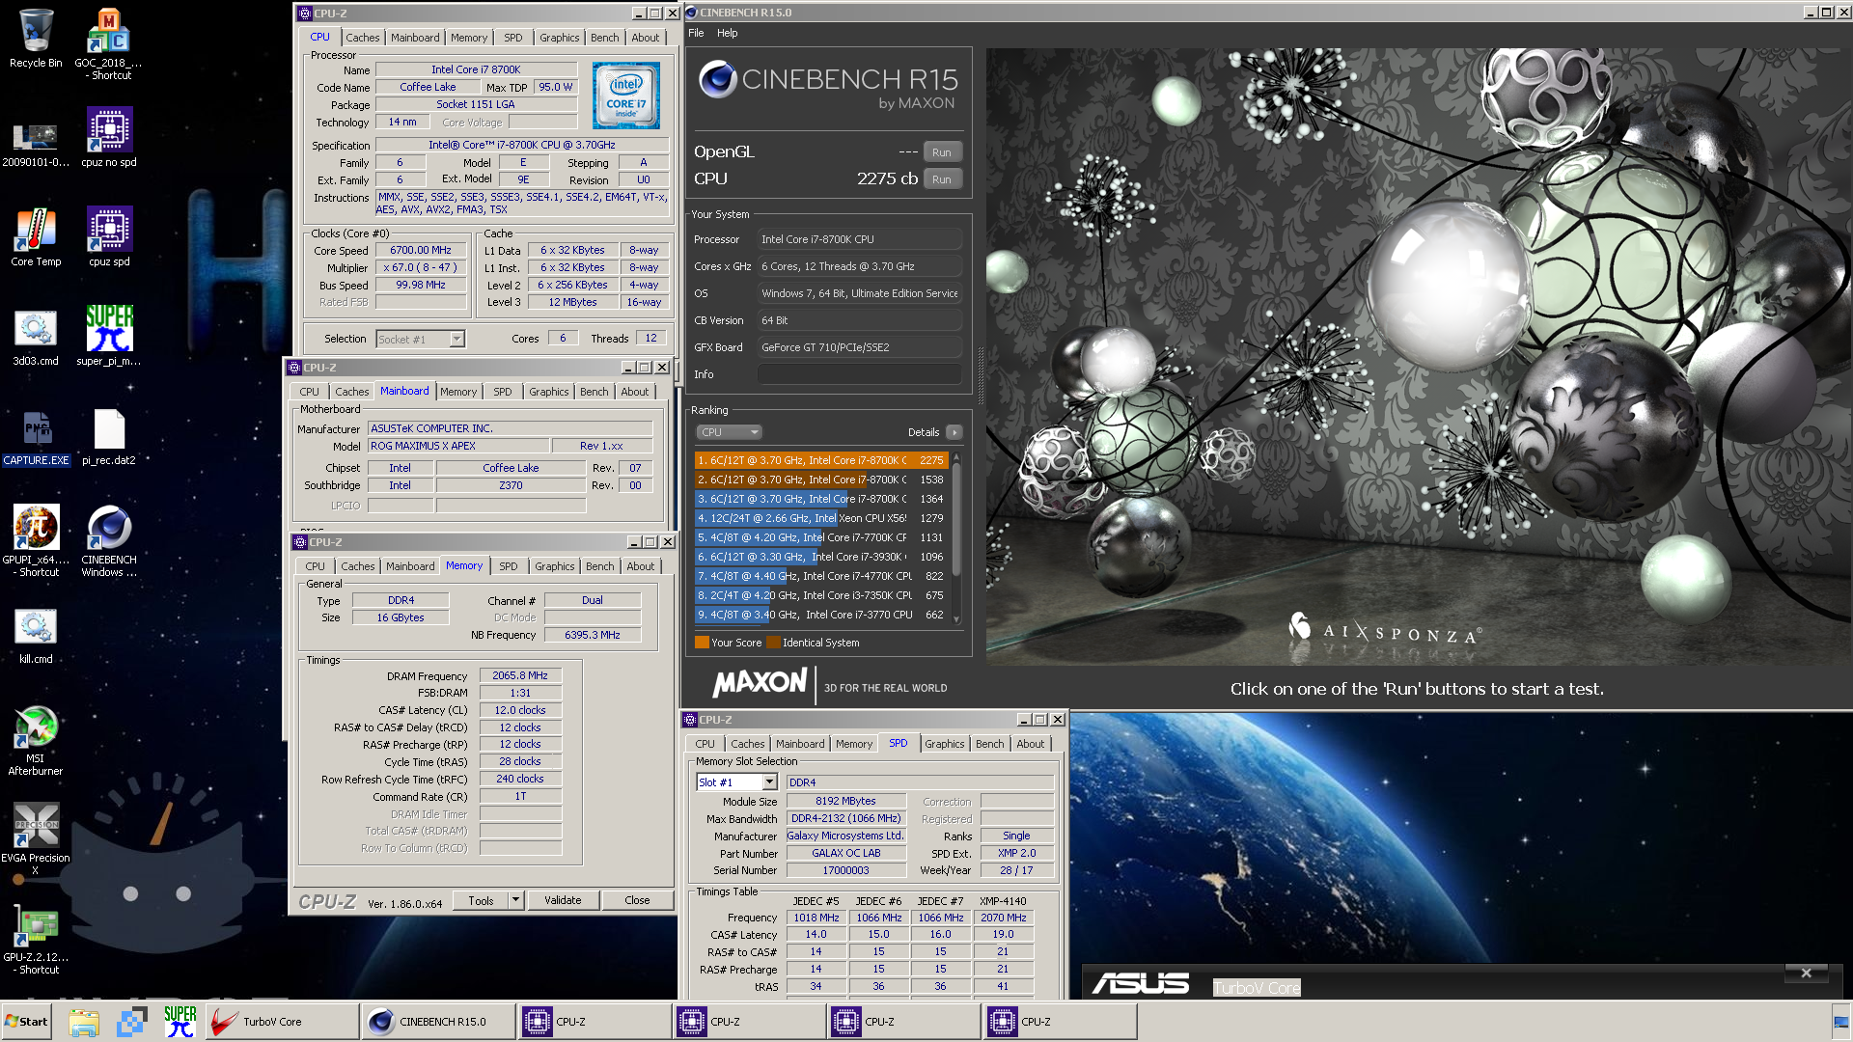
Task: Switch to Bench tab in top CPU-Z window
Action: coord(605,38)
